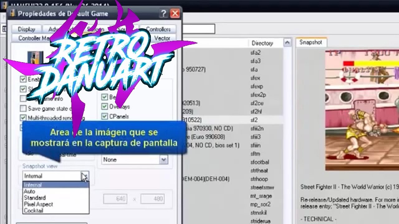399x224 pixels.
Task: Click the Default Game arcade cabinet icon
Action: 35,58
